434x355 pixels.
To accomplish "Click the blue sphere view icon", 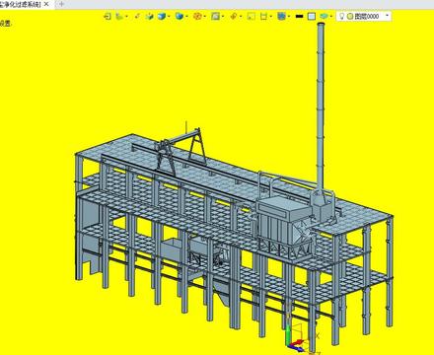I will (179, 16).
